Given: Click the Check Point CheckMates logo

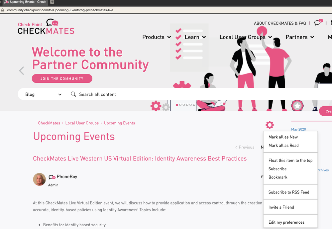Looking at the screenshot, I should (46, 27).
